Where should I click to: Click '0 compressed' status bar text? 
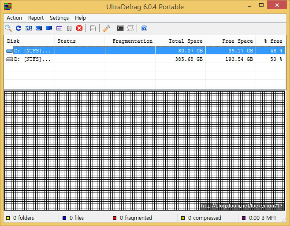pos(205,218)
